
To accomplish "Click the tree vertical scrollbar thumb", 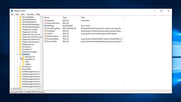I will tap(41, 37).
